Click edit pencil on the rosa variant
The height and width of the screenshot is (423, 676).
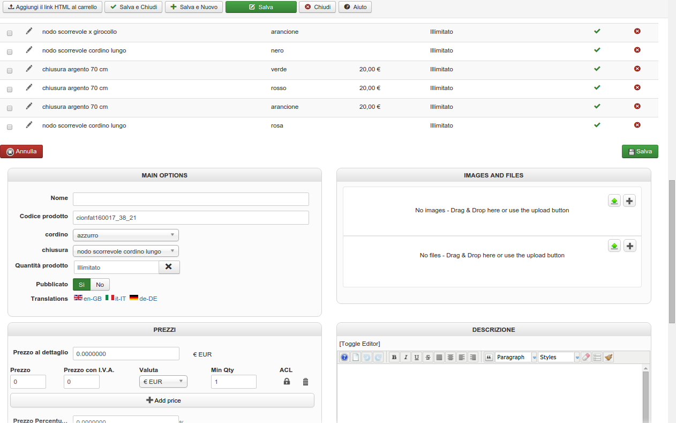(x=29, y=125)
